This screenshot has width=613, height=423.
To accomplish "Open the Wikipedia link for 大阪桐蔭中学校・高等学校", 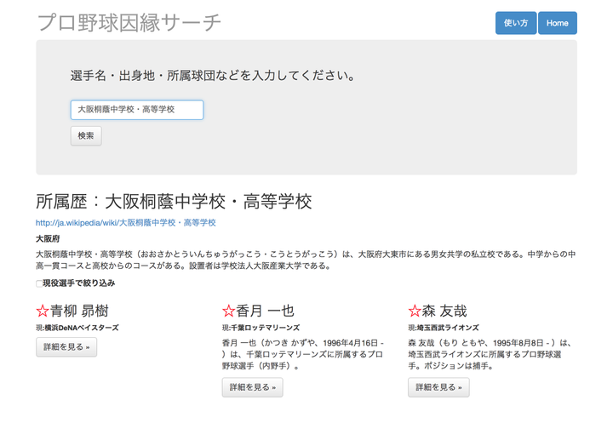I will 126,223.
